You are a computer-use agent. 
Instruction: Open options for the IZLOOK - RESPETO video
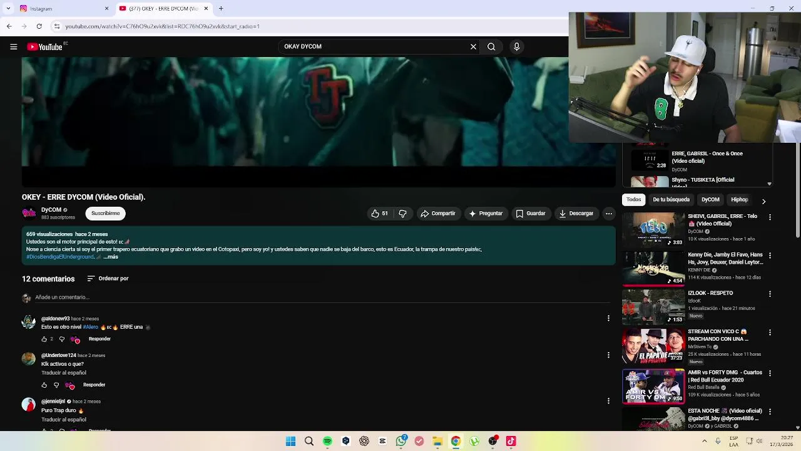(x=770, y=294)
